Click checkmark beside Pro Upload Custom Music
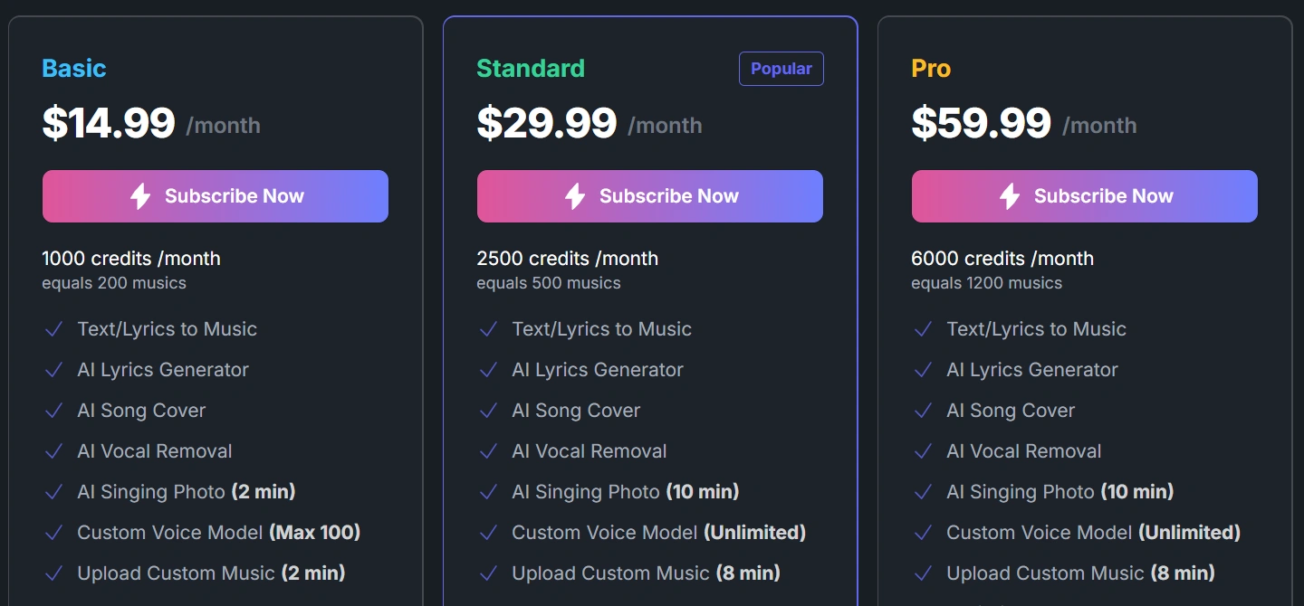 [923, 573]
